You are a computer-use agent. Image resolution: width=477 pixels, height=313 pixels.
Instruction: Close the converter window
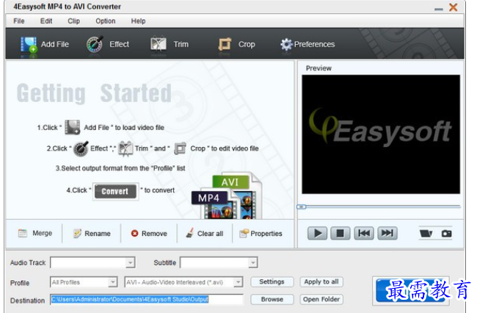pyautogui.click(x=454, y=7)
